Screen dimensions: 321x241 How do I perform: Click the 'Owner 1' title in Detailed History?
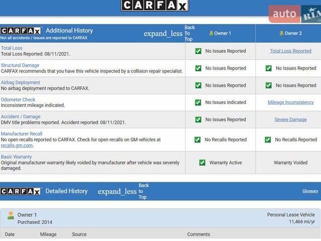(x=27, y=215)
